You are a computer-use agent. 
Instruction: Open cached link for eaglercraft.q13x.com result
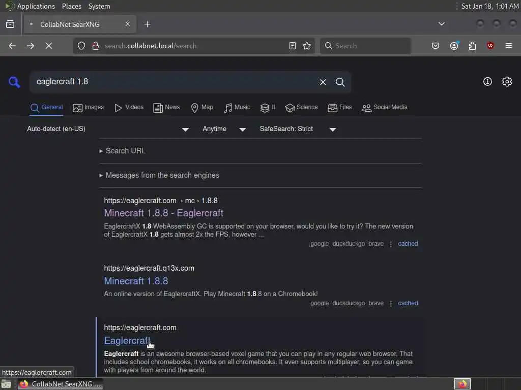[x=408, y=303]
